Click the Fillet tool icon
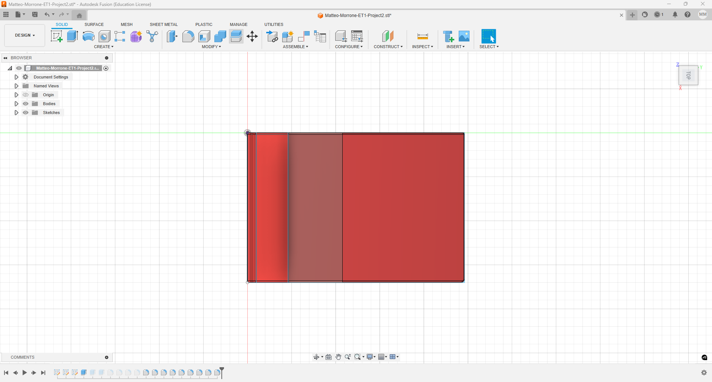 click(188, 36)
